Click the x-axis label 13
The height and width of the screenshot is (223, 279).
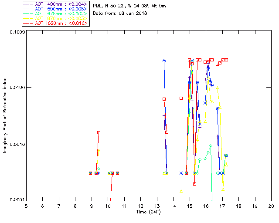157,206
